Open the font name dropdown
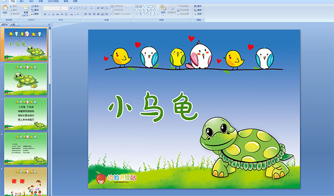The width and height of the screenshot is (334, 196). [x=52, y=8]
